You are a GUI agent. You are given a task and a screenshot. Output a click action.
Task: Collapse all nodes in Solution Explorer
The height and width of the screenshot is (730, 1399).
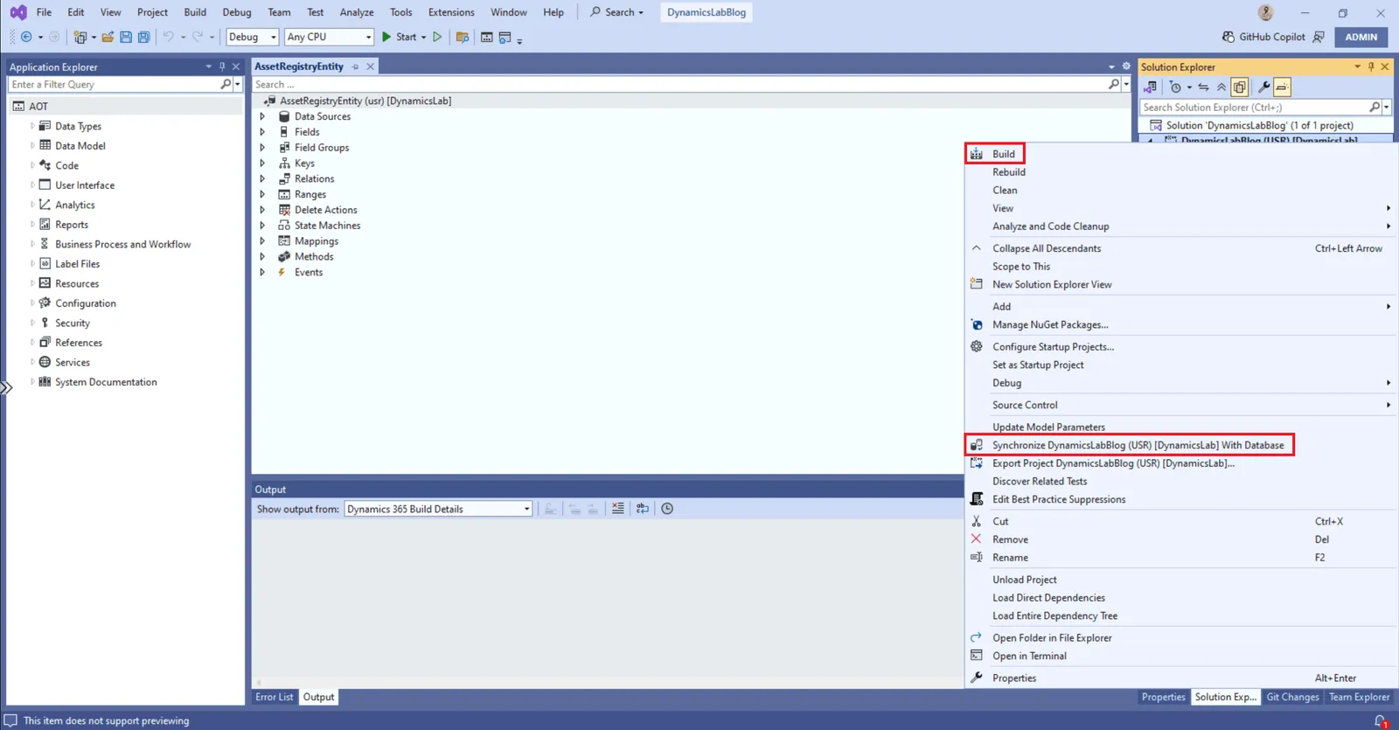(1222, 87)
